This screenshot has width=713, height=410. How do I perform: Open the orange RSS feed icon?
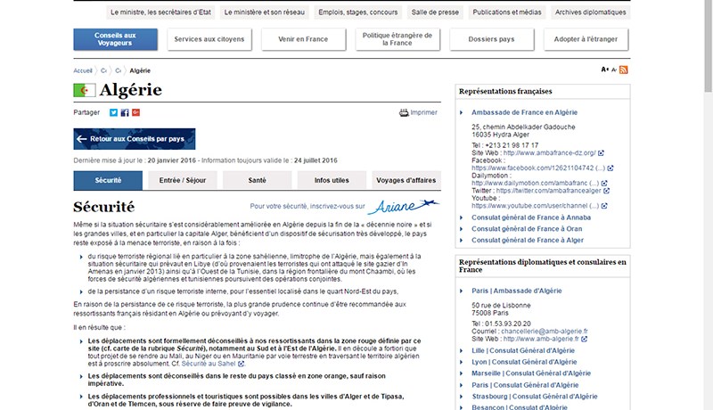pos(623,70)
